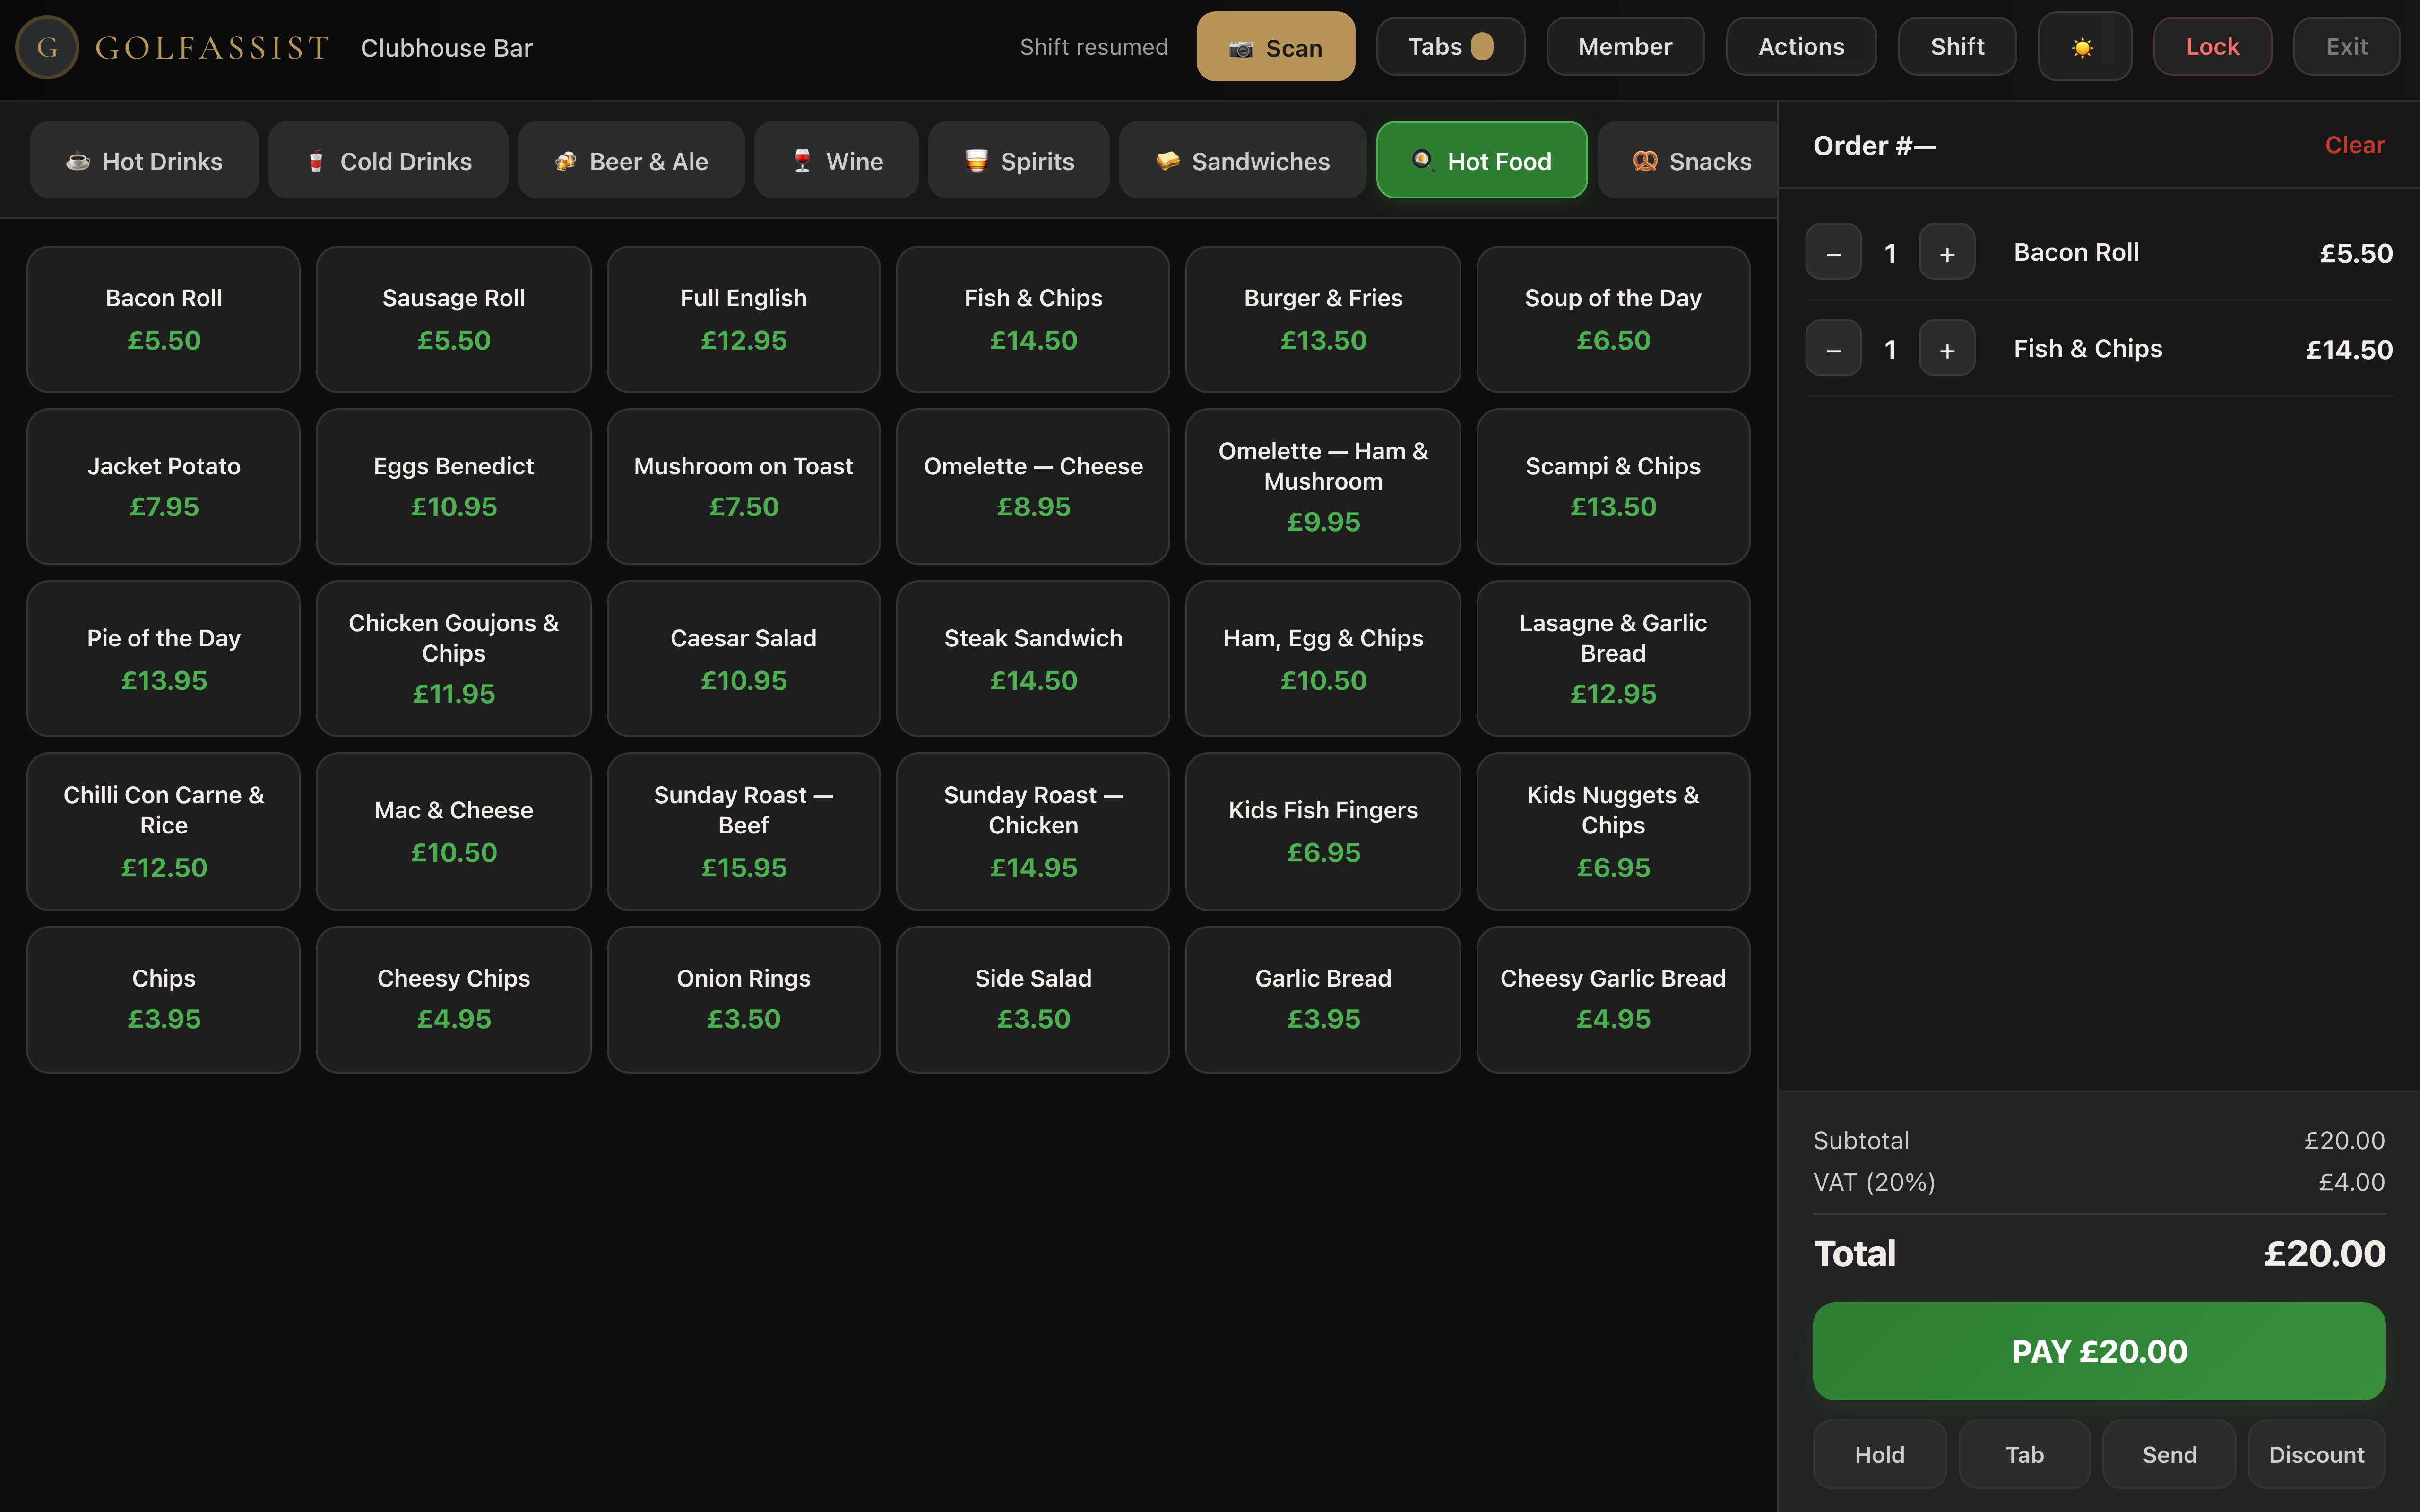The width and height of the screenshot is (2420, 1512).
Task: Add Pie of the Day
Action: tap(164, 658)
